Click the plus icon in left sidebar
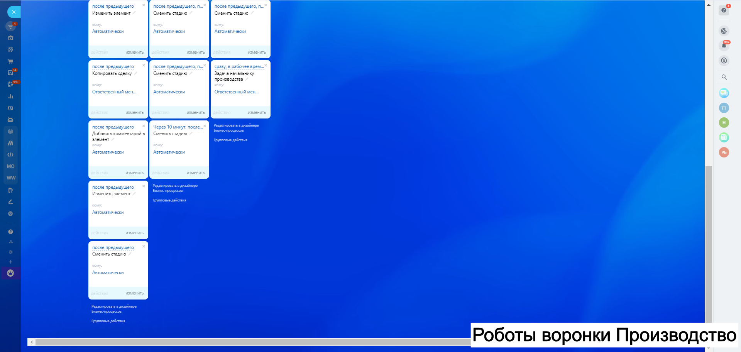 pos(11,262)
